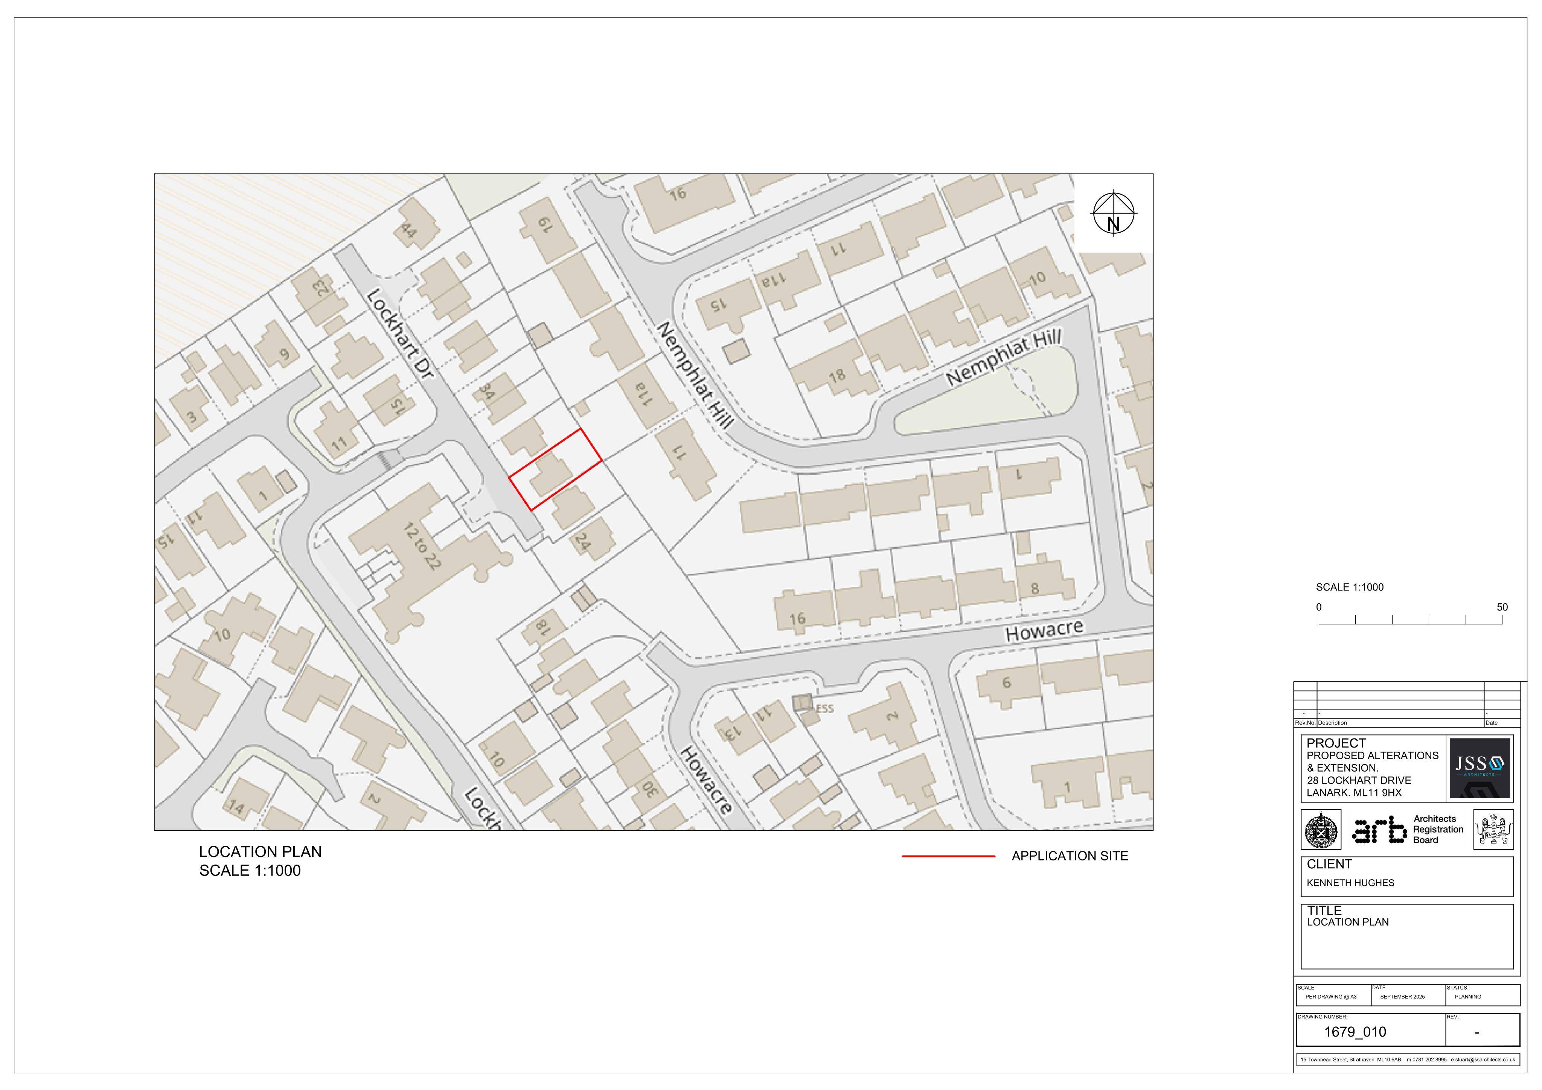Click the PROJECT heading in title block
This screenshot has height=1090, width=1542.
click(1336, 743)
